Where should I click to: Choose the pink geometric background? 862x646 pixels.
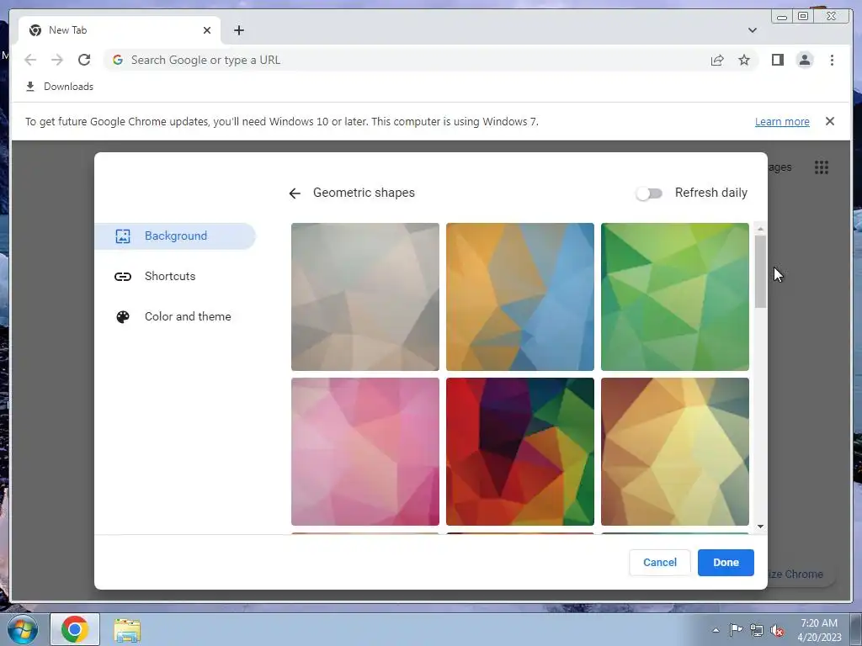pos(365,452)
